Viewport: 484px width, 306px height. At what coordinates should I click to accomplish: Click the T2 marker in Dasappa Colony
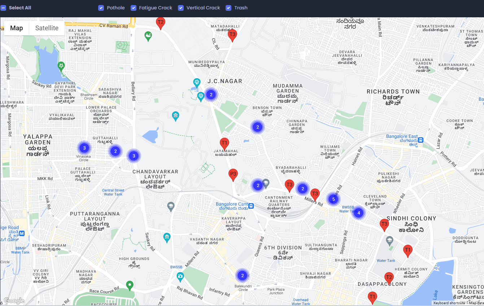click(x=389, y=278)
